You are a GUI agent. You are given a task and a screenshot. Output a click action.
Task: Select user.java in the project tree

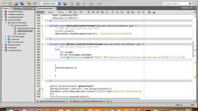click(22, 34)
